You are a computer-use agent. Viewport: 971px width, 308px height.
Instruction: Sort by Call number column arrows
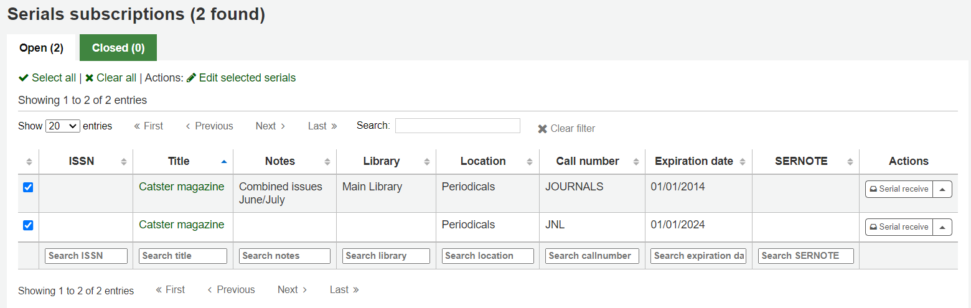click(x=636, y=162)
